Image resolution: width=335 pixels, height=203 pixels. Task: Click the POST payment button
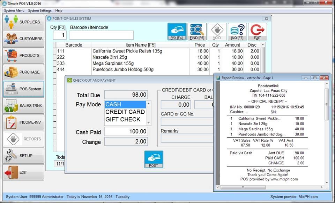click(x=154, y=160)
